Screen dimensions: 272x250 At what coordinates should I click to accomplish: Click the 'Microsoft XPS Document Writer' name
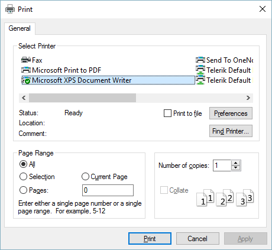(x=82, y=80)
